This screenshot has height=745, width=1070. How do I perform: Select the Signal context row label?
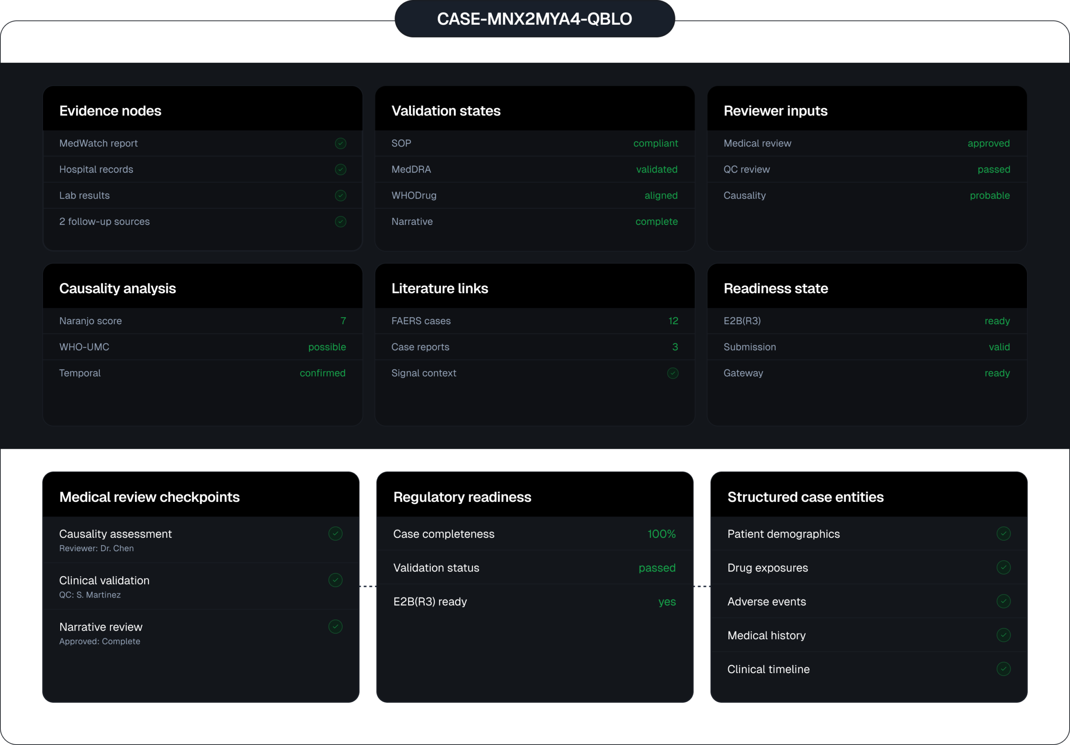[x=424, y=373]
